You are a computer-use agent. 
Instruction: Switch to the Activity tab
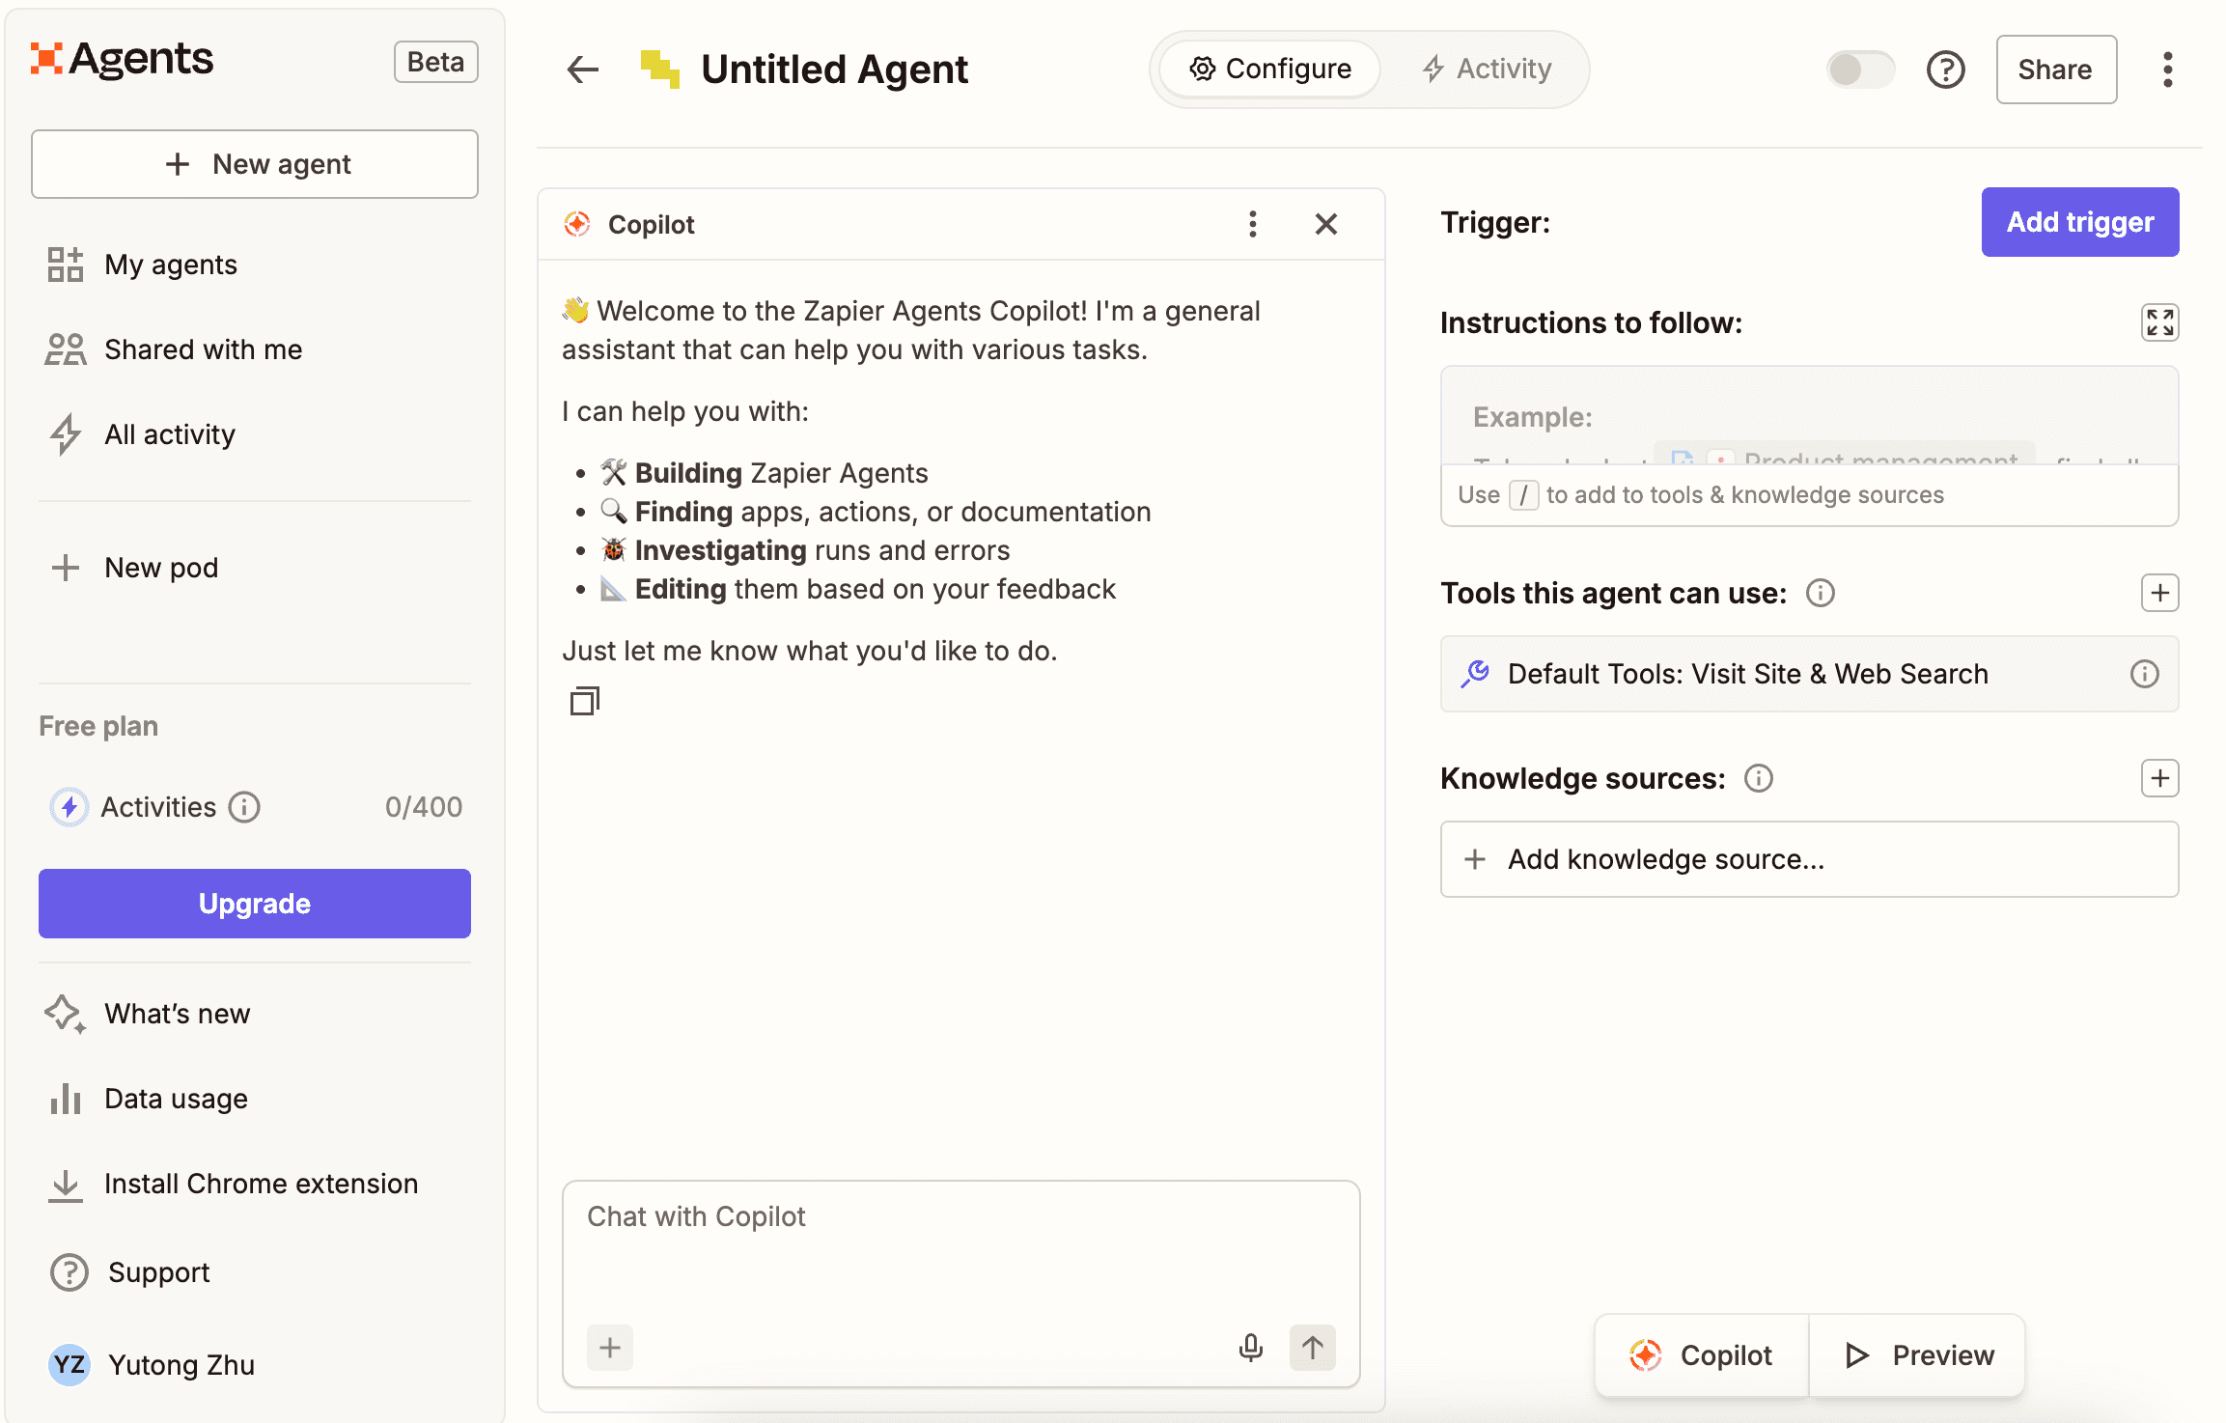(1487, 70)
